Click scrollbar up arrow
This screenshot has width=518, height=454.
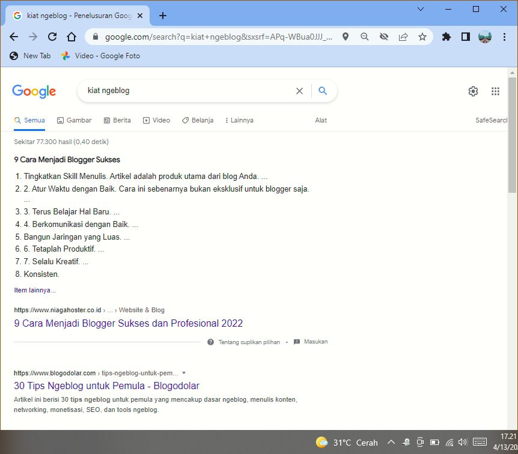pos(512,72)
